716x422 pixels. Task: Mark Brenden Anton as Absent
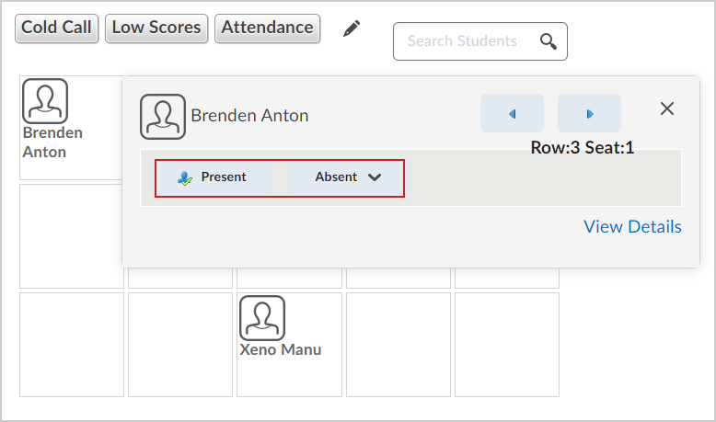(336, 177)
